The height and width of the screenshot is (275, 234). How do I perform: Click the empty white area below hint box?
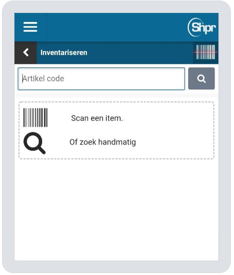(x=117, y=208)
